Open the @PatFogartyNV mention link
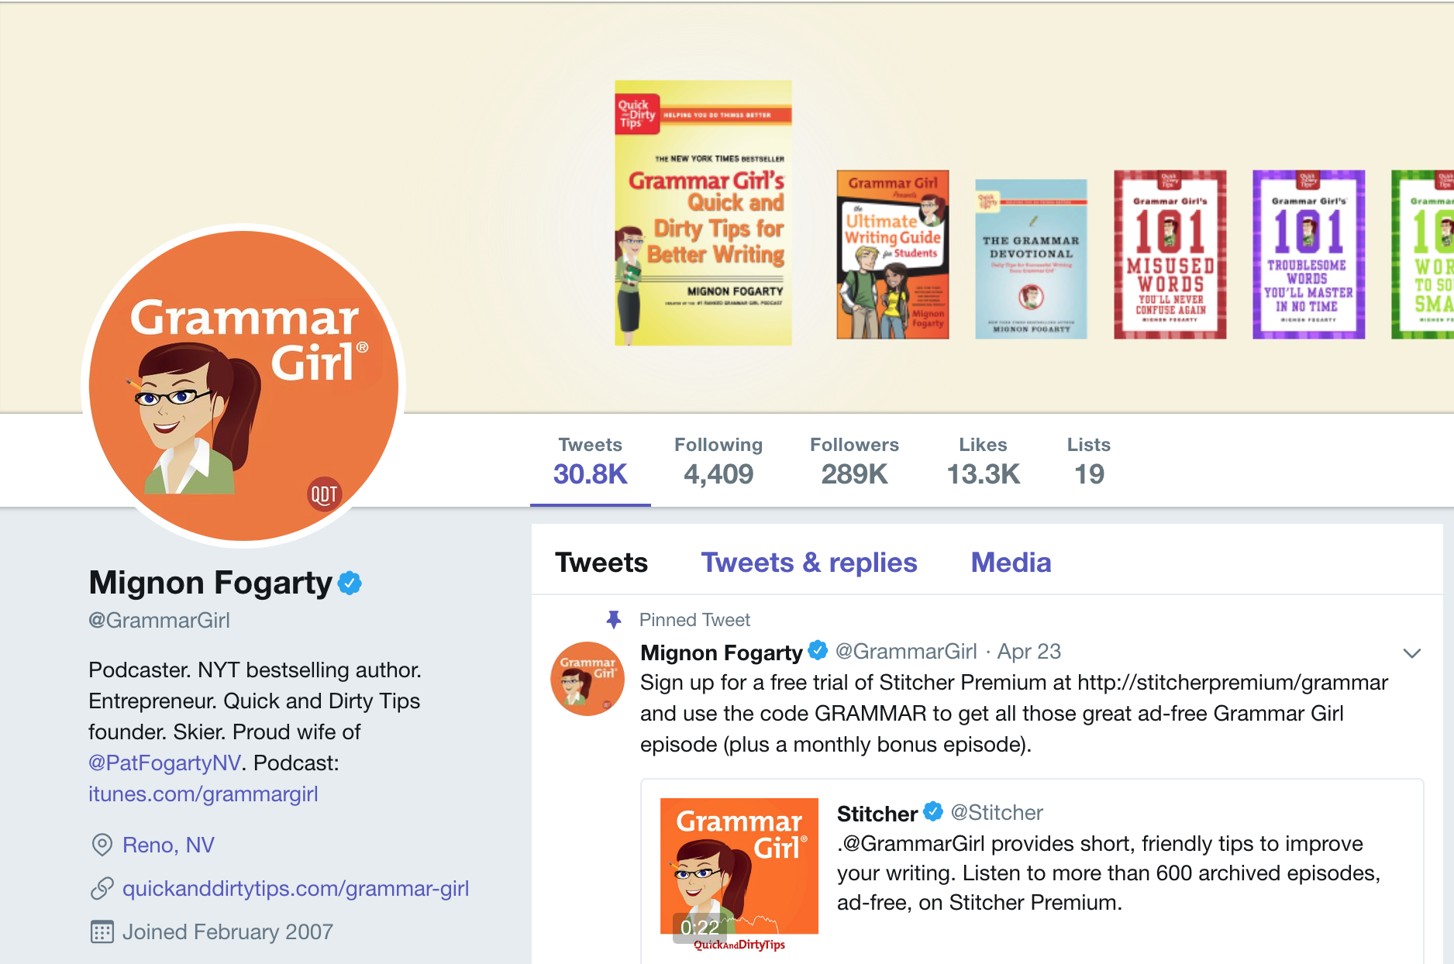This screenshot has height=964, width=1454. coord(164,763)
